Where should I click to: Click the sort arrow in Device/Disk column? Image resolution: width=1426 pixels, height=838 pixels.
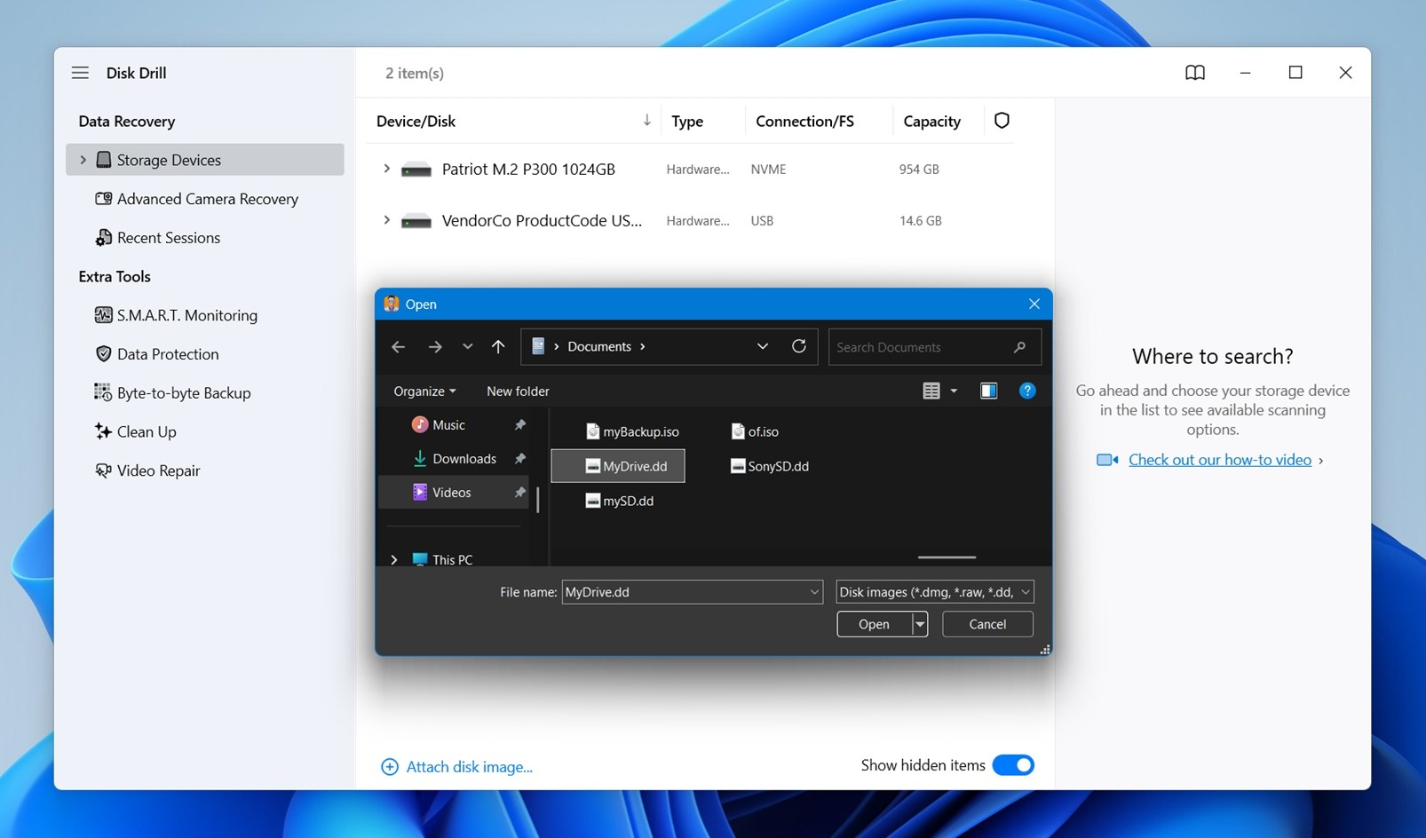646,120
